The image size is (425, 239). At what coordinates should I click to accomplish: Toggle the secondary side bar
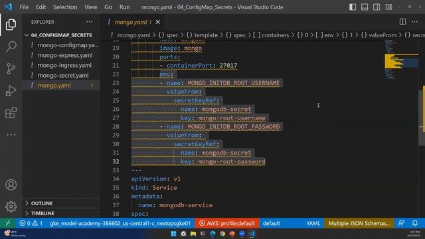point(377,7)
